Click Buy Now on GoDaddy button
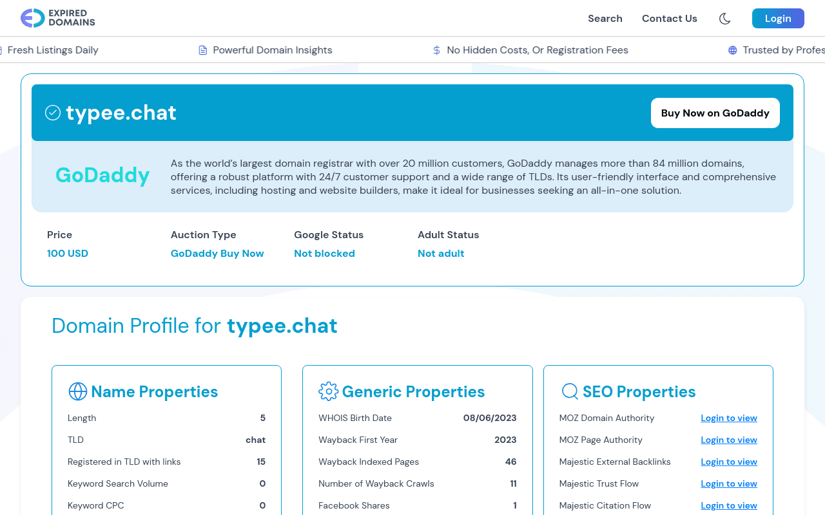The height and width of the screenshot is (515, 825). pyautogui.click(x=715, y=113)
